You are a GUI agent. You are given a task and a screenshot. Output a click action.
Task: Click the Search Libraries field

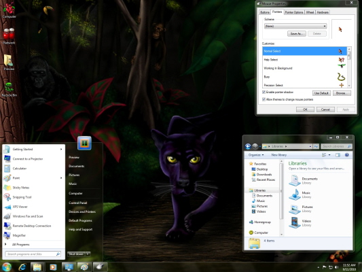[336, 146]
